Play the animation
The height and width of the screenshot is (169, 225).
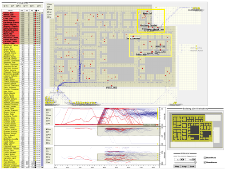tap(177, 166)
